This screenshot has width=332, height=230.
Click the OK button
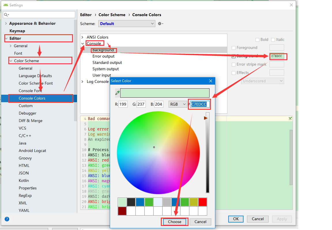(236, 219)
